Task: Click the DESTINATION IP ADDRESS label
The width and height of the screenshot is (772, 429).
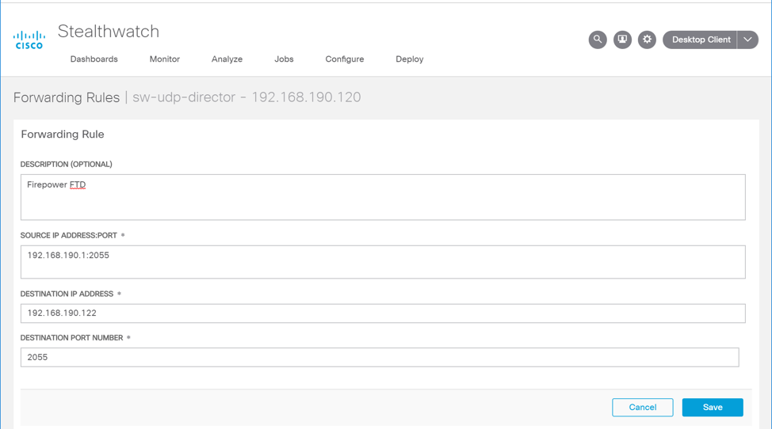Action: 67,294
